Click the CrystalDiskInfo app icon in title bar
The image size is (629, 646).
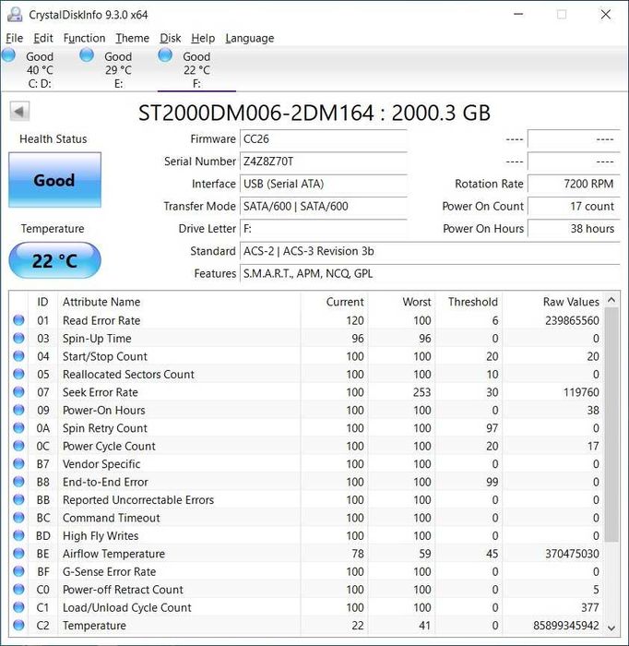pos(15,15)
